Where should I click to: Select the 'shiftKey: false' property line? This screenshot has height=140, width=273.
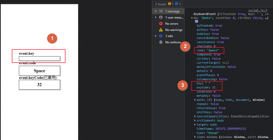click(x=210, y=112)
